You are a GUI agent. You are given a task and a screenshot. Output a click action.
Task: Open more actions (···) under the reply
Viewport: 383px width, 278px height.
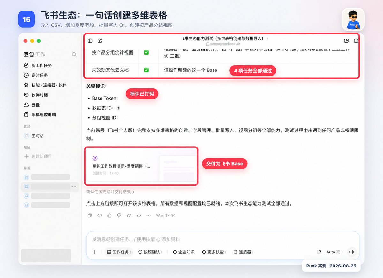tap(148, 215)
